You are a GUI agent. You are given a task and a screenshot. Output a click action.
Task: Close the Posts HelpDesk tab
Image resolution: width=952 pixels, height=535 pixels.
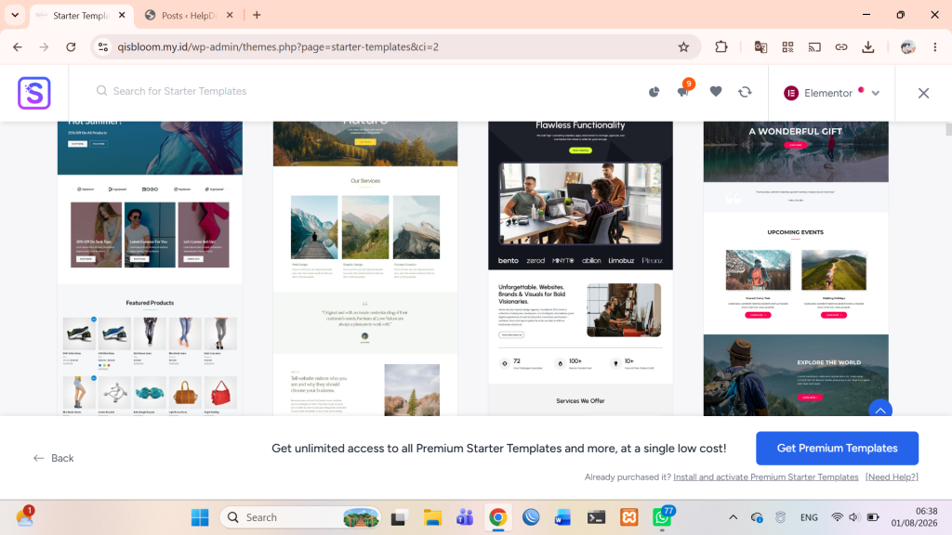pyautogui.click(x=230, y=15)
